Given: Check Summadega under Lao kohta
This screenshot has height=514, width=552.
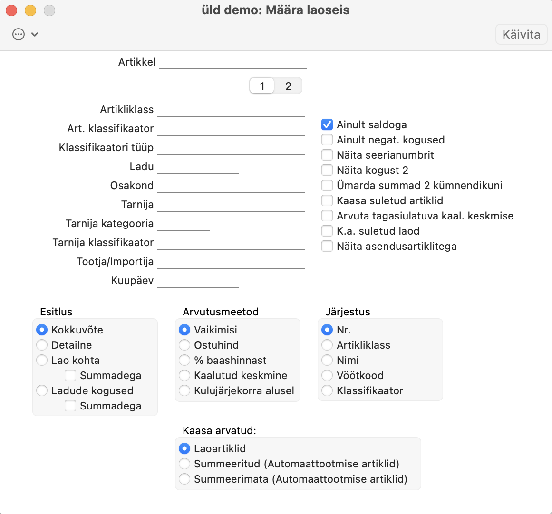Looking at the screenshot, I should click(70, 375).
